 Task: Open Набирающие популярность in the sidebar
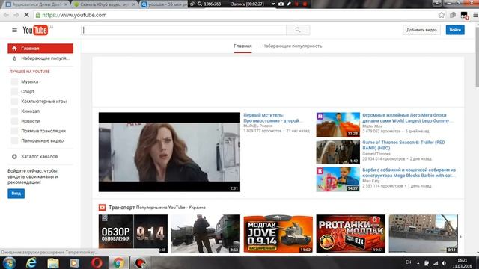[40, 58]
